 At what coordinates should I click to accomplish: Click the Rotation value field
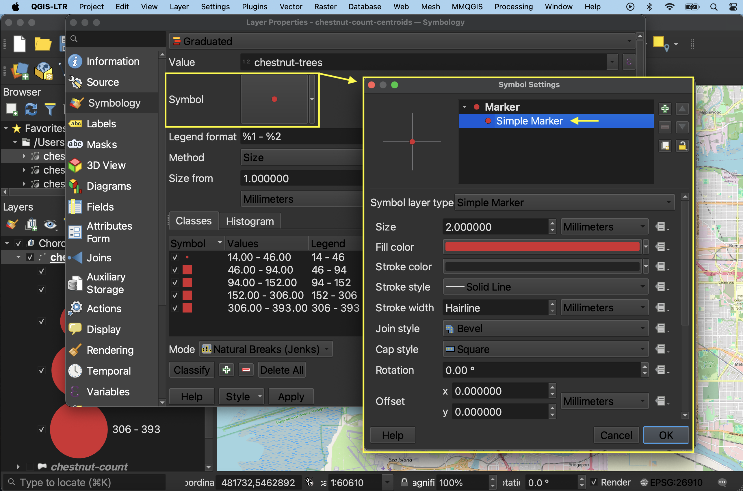542,370
